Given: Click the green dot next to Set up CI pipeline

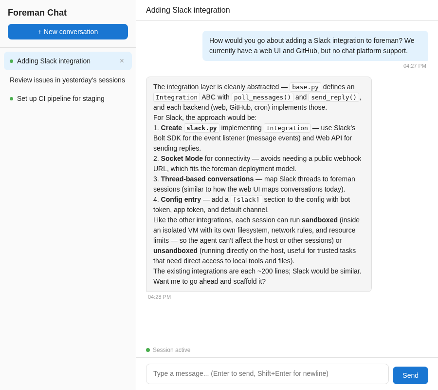Looking at the screenshot, I should tap(11, 98).
